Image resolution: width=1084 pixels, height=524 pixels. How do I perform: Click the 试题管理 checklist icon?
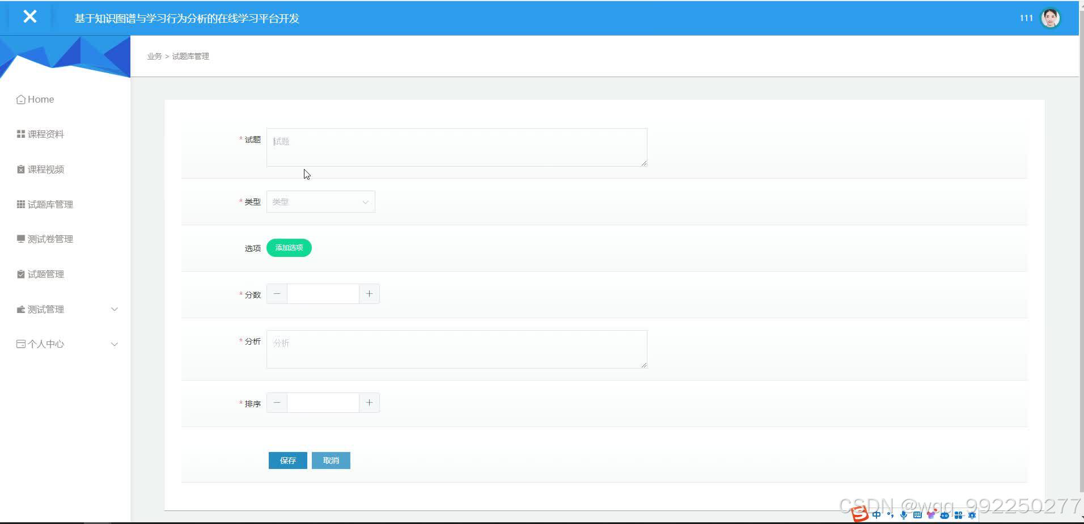click(x=21, y=274)
